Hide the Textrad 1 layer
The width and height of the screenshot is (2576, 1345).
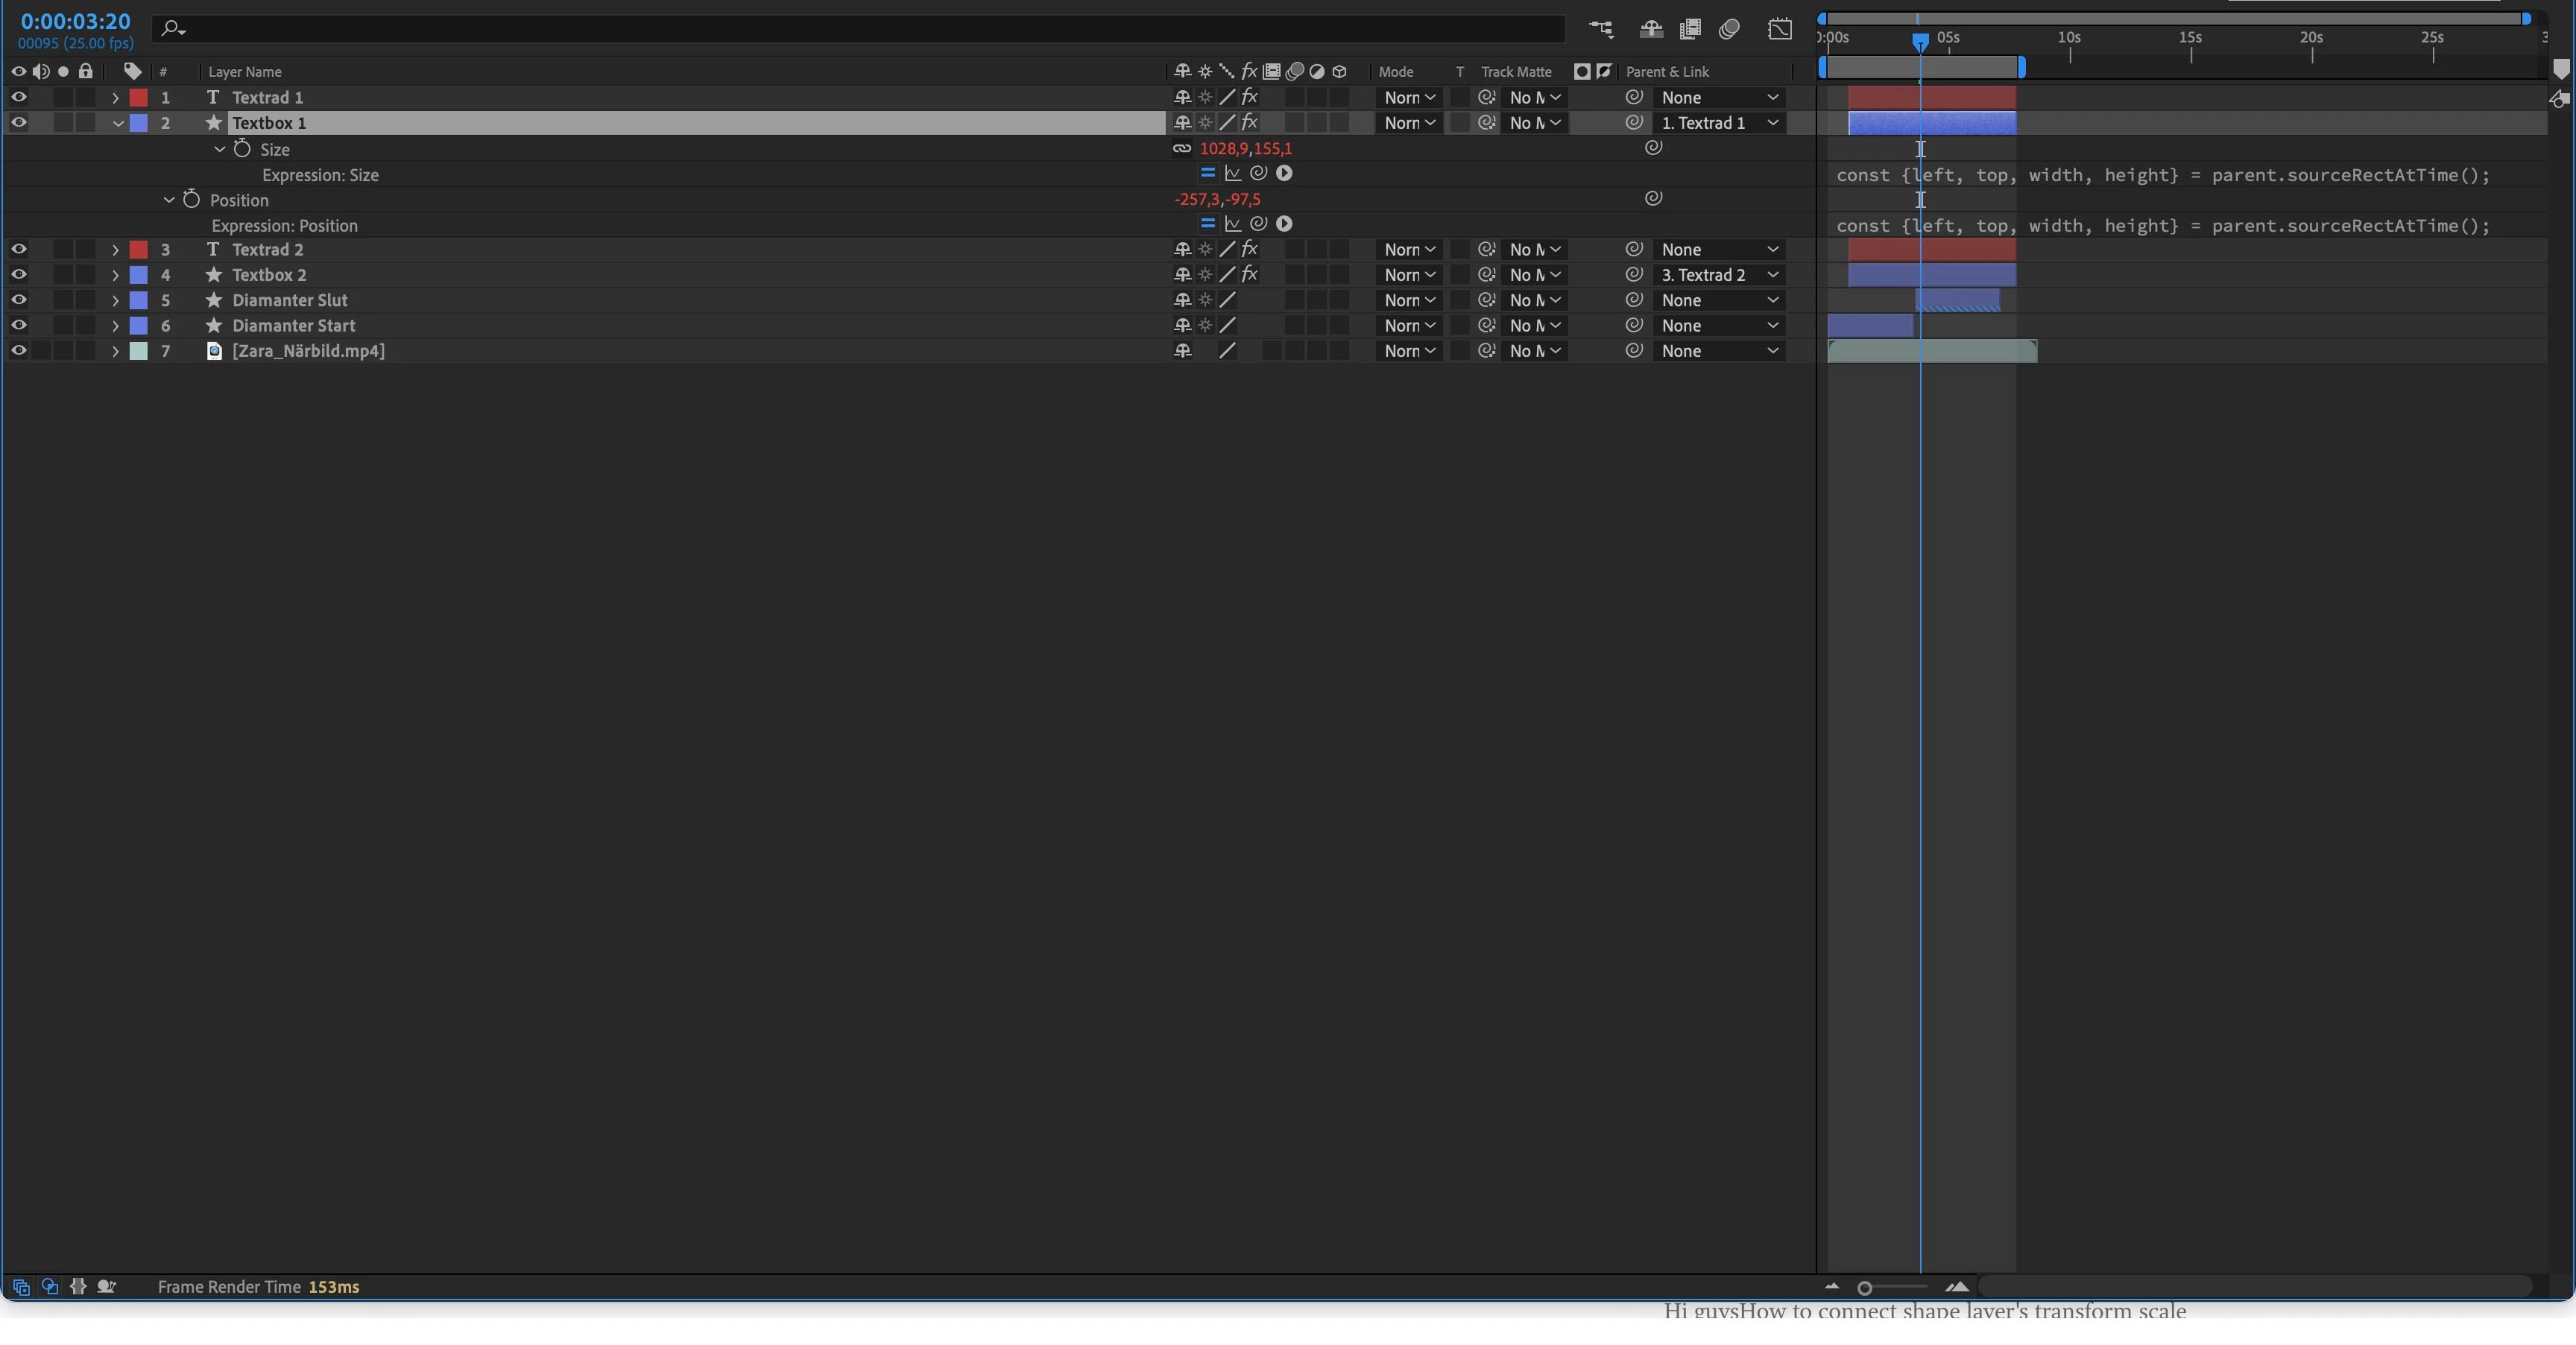[18, 97]
